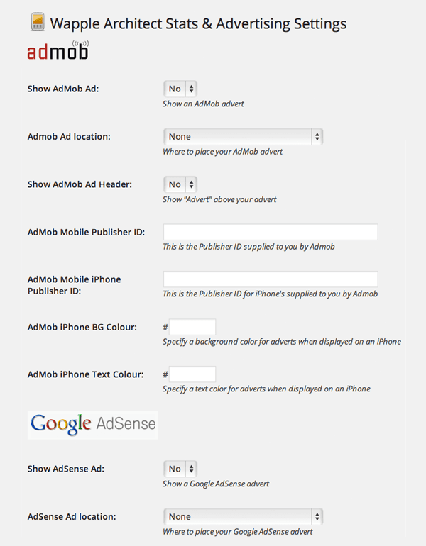
Task: Click the AdMob iPhone Text Colour field
Action: (x=192, y=374)
